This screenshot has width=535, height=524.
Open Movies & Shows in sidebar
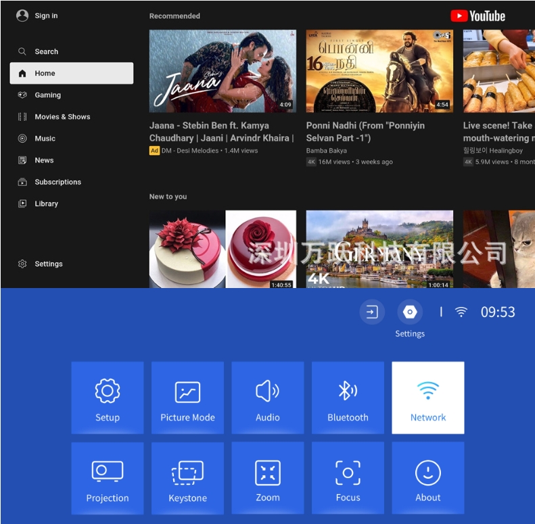click(72, 117)
